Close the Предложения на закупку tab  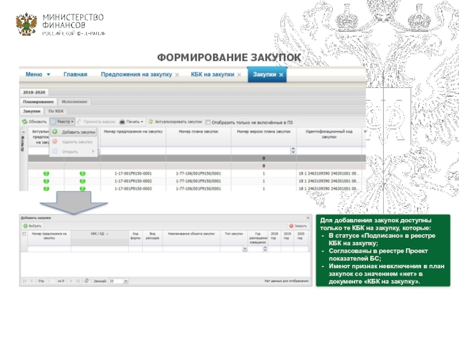click(177, 75)
